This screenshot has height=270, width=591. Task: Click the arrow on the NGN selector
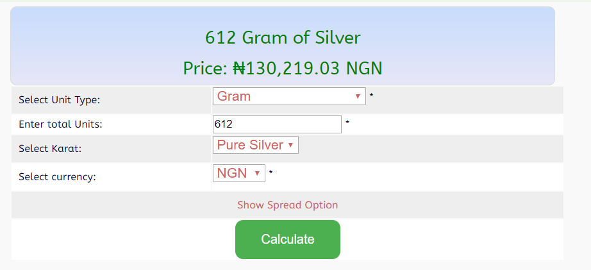[x=257, y=174]
